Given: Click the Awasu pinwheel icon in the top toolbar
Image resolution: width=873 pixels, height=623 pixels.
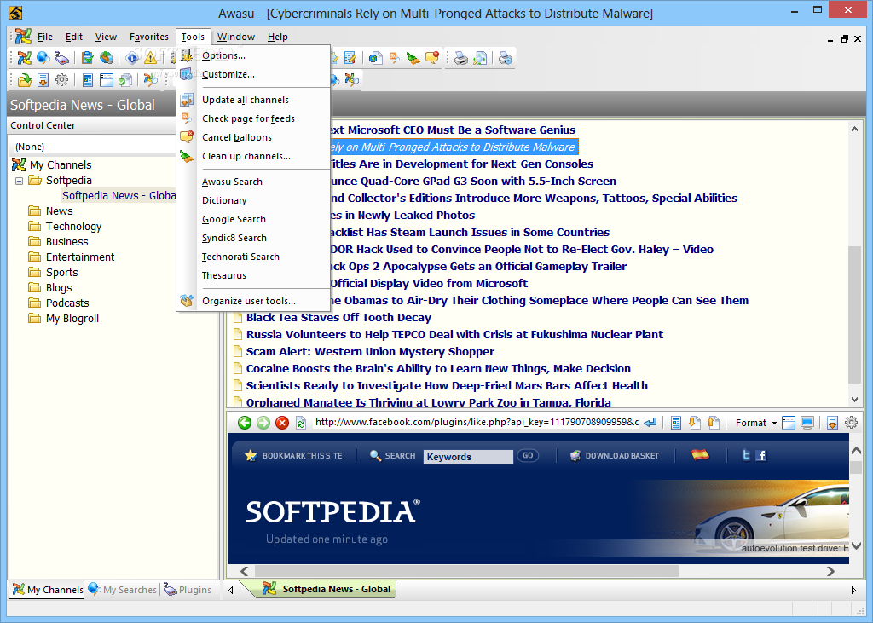Looking at the screenshot, I should [24, 57].
